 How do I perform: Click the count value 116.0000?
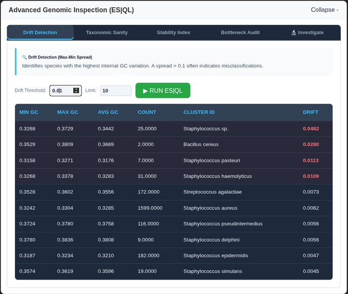(148, 224)
